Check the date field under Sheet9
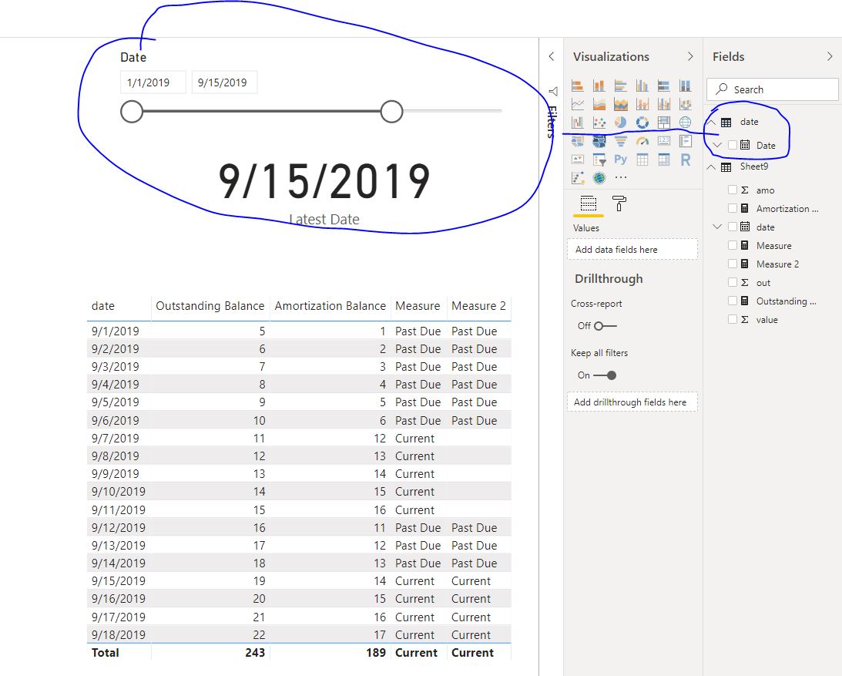 tap(733, 227)
